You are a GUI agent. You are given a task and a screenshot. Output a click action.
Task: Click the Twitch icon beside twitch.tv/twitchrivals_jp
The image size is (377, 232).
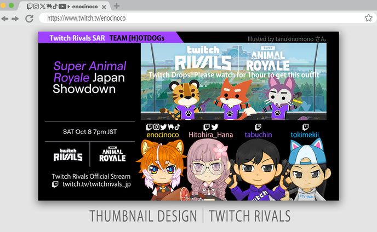point(55,185)
